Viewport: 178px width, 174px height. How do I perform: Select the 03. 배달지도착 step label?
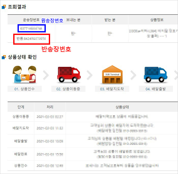[112, 89]
